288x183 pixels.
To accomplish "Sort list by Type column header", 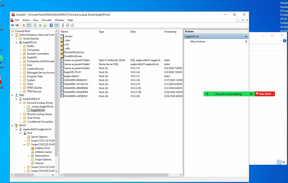I will pyautogui.click(x=113, y=32).
